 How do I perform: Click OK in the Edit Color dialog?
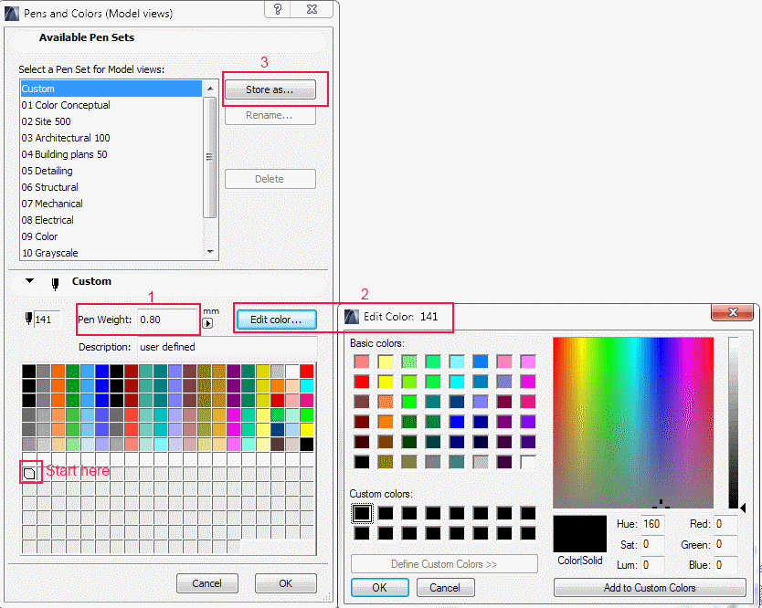coord(379,588)
